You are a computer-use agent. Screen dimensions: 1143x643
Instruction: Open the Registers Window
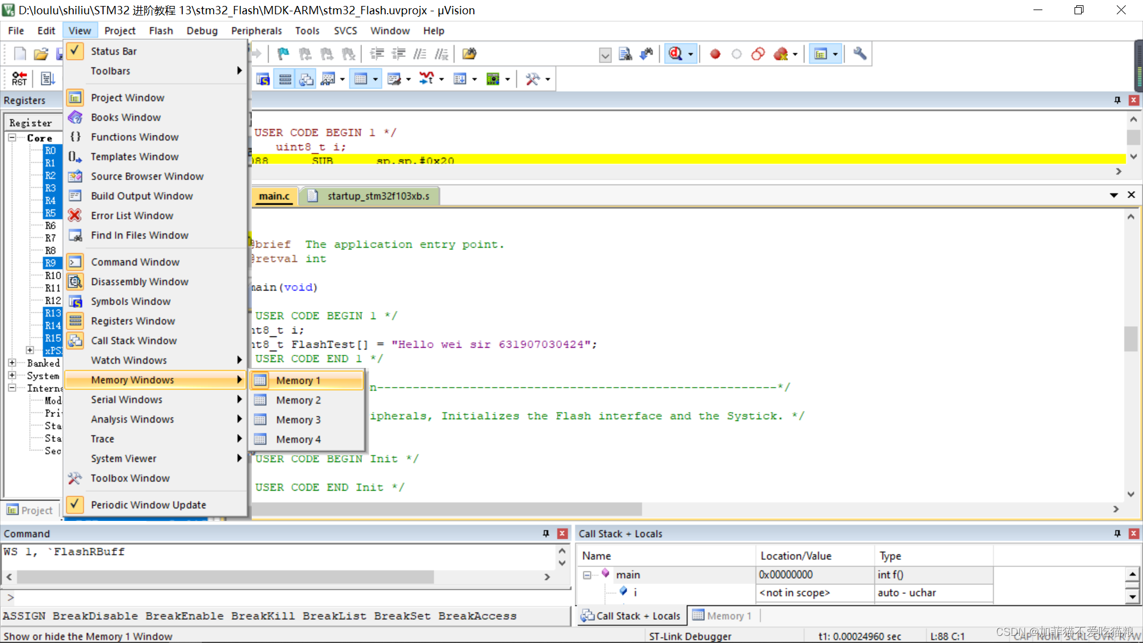coord(133,320)
